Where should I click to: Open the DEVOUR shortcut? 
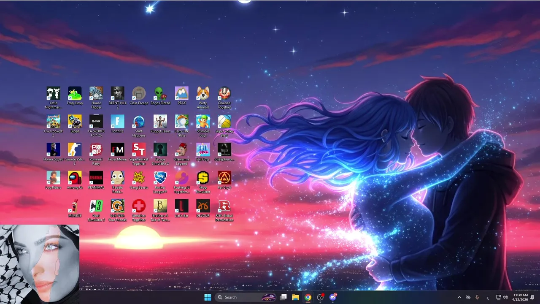pyautogui.click(x=203, y=209)
